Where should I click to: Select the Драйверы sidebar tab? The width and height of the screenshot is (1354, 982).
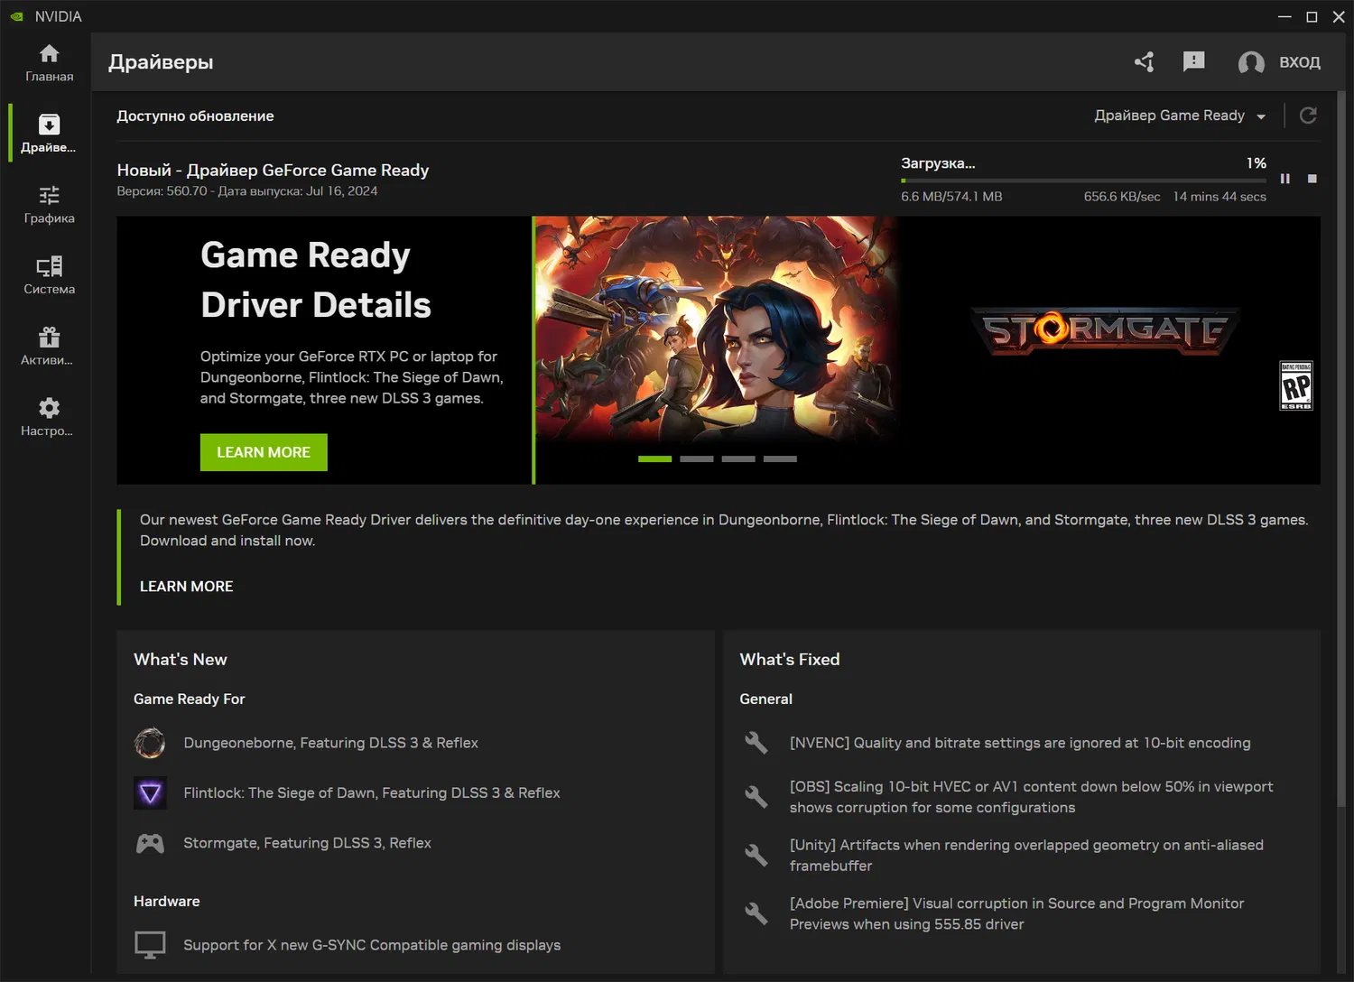(50, 134)
